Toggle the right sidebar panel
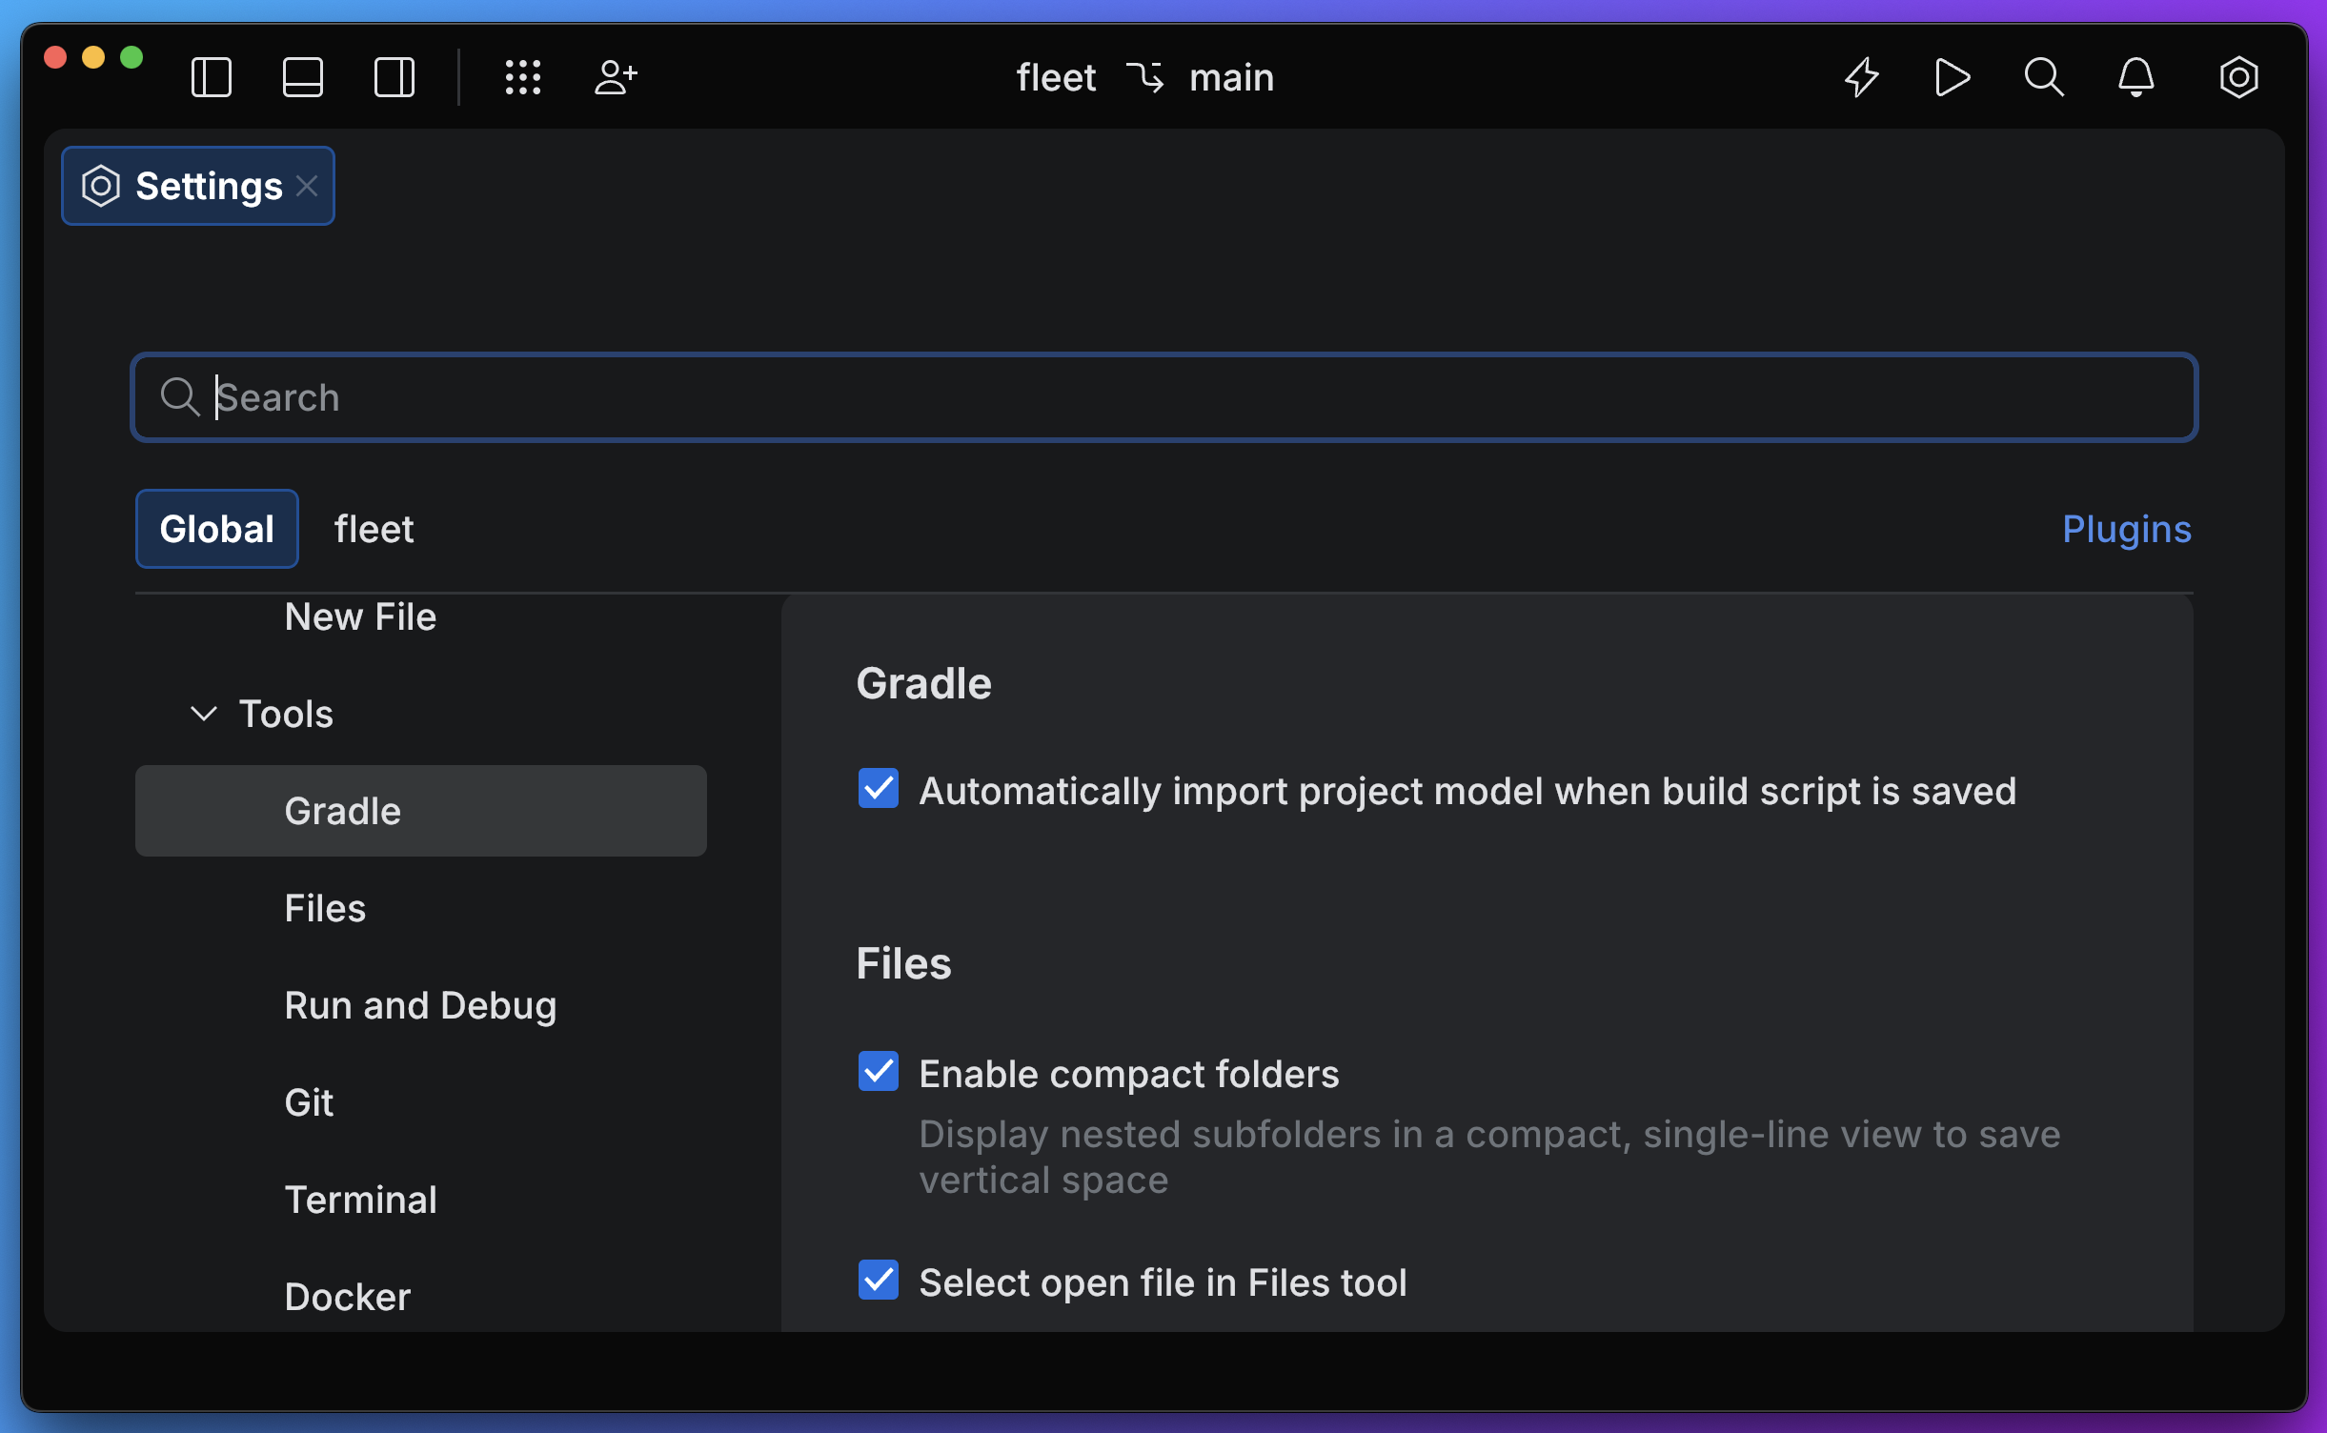The width and height of the screenshot is (2327, 1433). [395, 77]
